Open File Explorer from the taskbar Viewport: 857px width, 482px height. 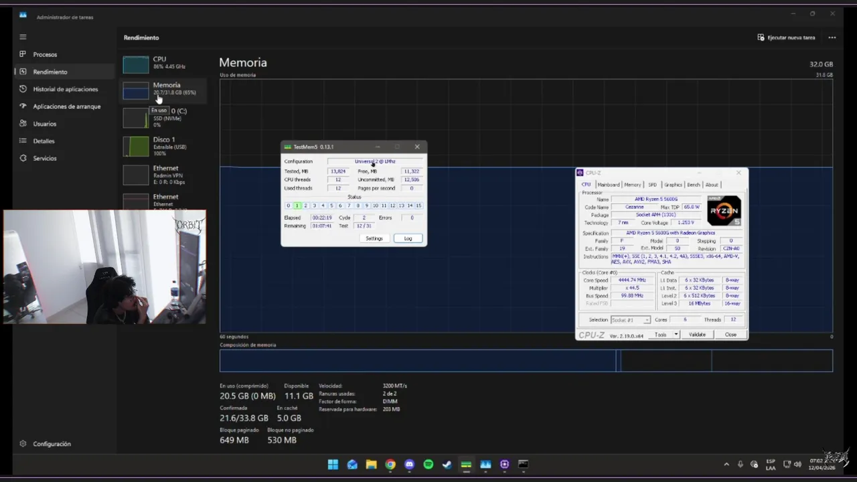pyautogui.click(x=371, y=465)
